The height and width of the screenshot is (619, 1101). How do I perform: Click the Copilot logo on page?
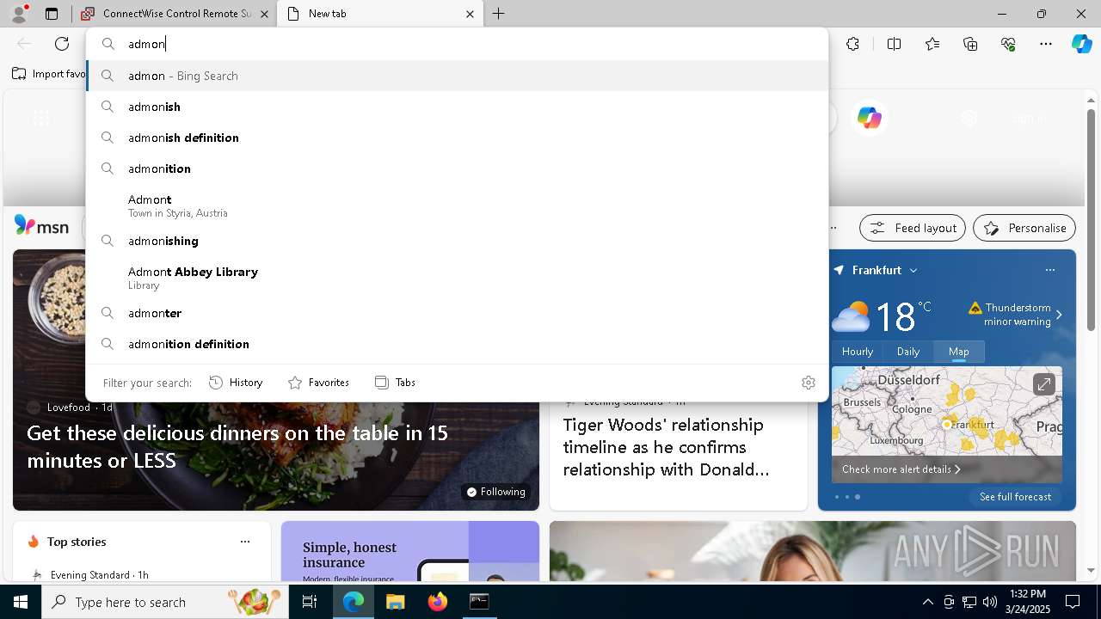pyautogui.click(x=869, y=118)
